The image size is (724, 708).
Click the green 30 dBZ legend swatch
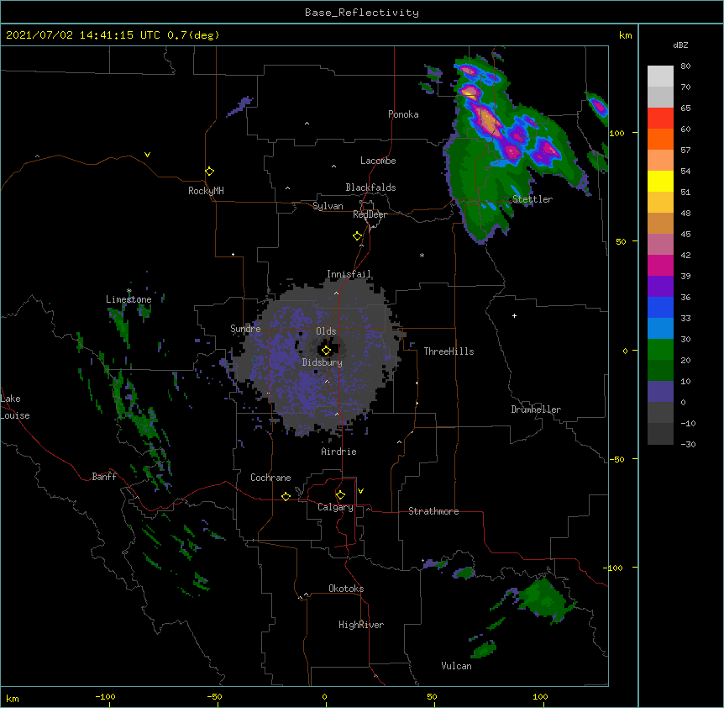[660, 350]
